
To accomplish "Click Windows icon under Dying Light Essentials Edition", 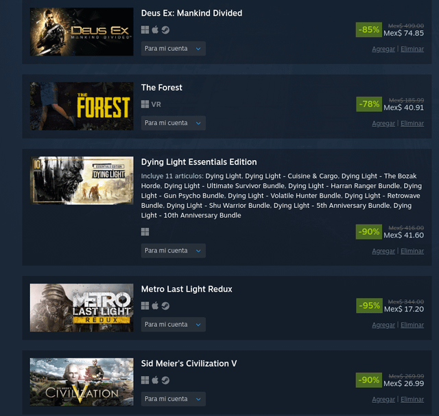I will [145, 231].
